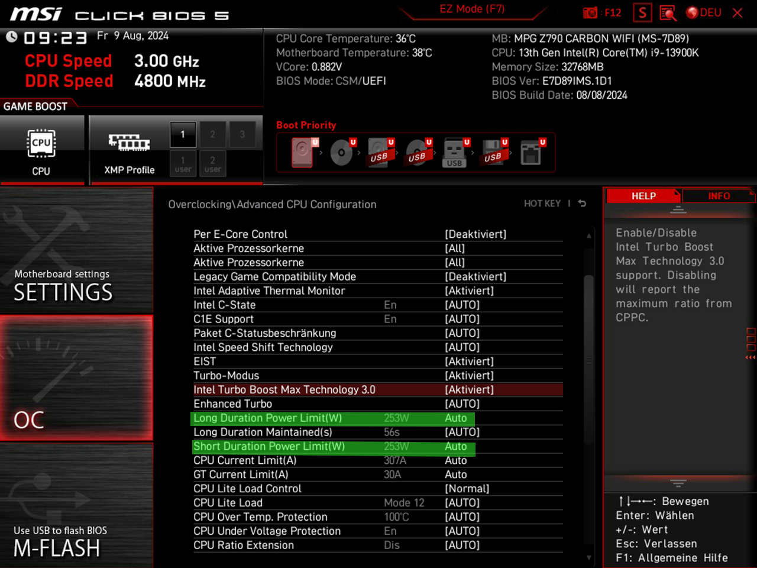Toggle Per E-Core Control setting
Image resolution: width=757 pixels, height=568 pixels.
378,234
